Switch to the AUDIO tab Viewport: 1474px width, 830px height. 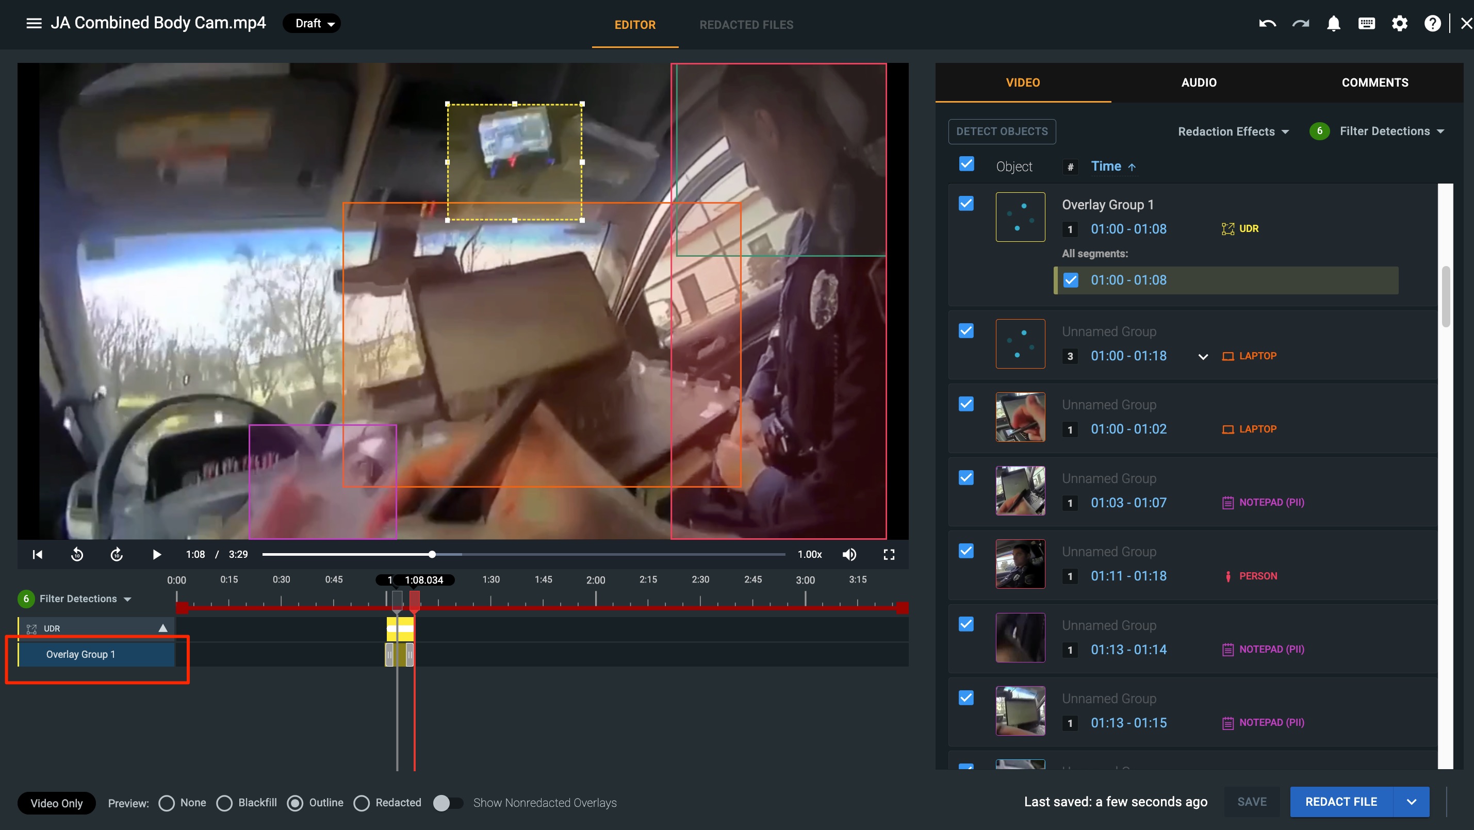tap(1199, 82)
